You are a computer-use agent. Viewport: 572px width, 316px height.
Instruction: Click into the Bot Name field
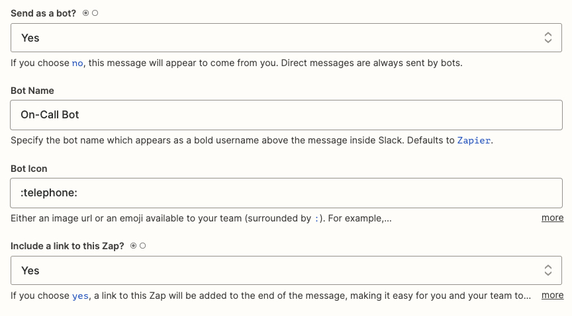tap(286, 114)
